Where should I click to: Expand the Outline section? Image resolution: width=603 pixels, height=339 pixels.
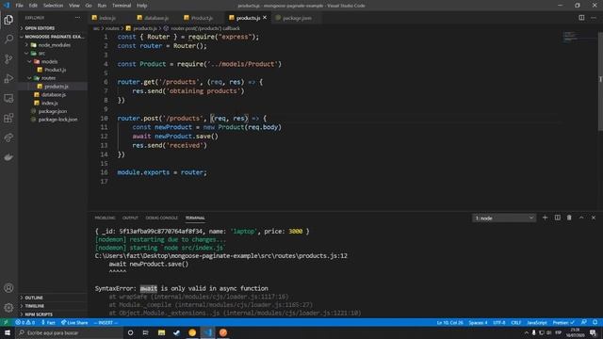pyautogui.click(x=34, y=298)
